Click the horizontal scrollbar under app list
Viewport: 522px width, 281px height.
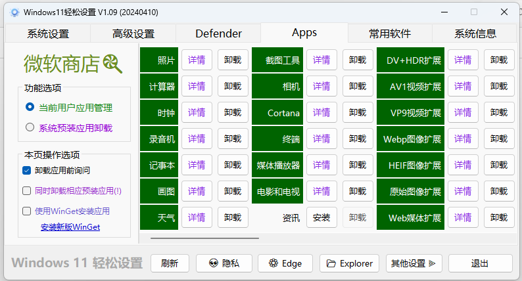(x=263, y=238)
